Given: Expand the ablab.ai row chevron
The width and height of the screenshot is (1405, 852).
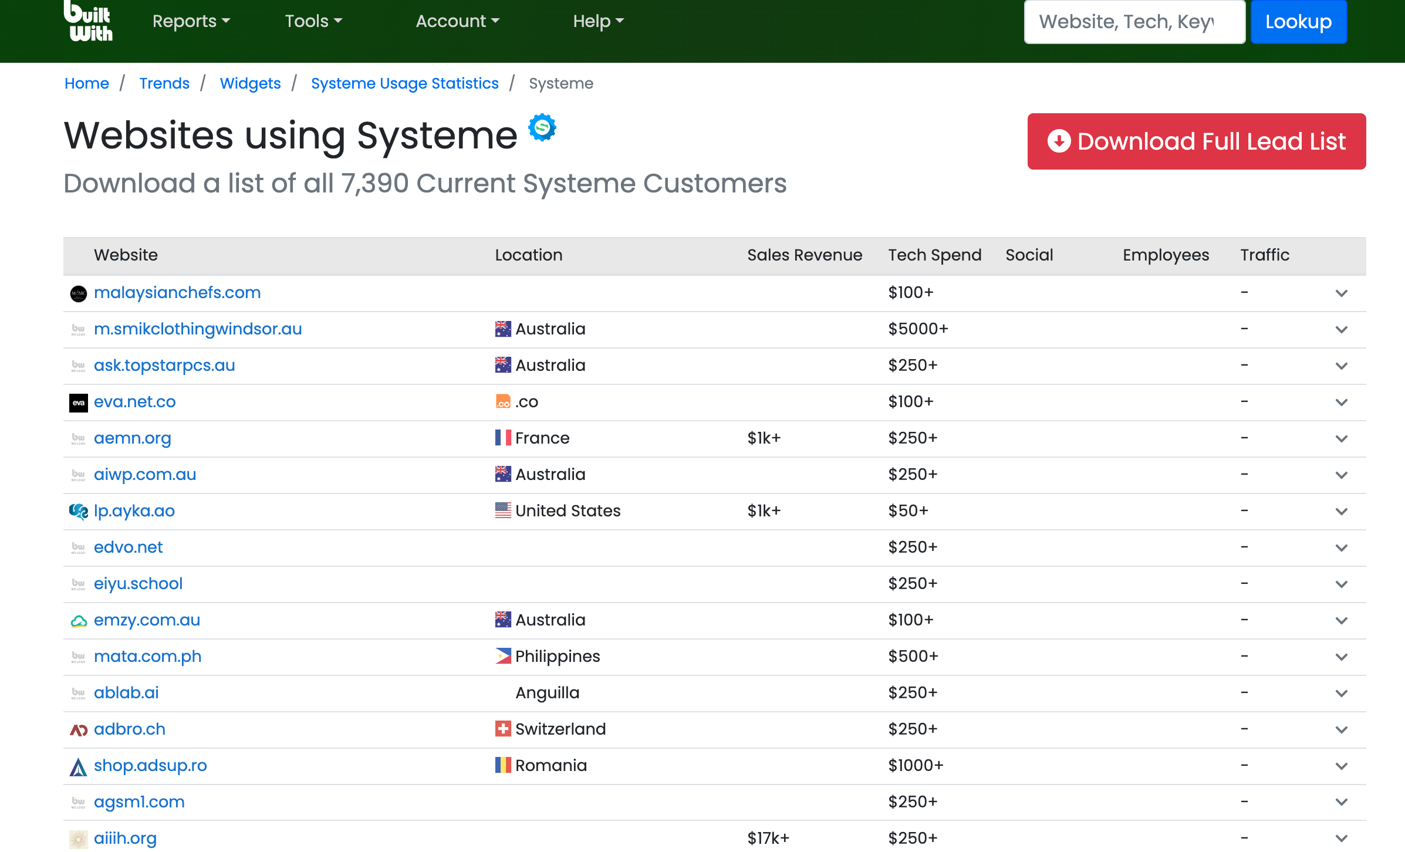Looking at the screenshot, I should point(1341,693).
